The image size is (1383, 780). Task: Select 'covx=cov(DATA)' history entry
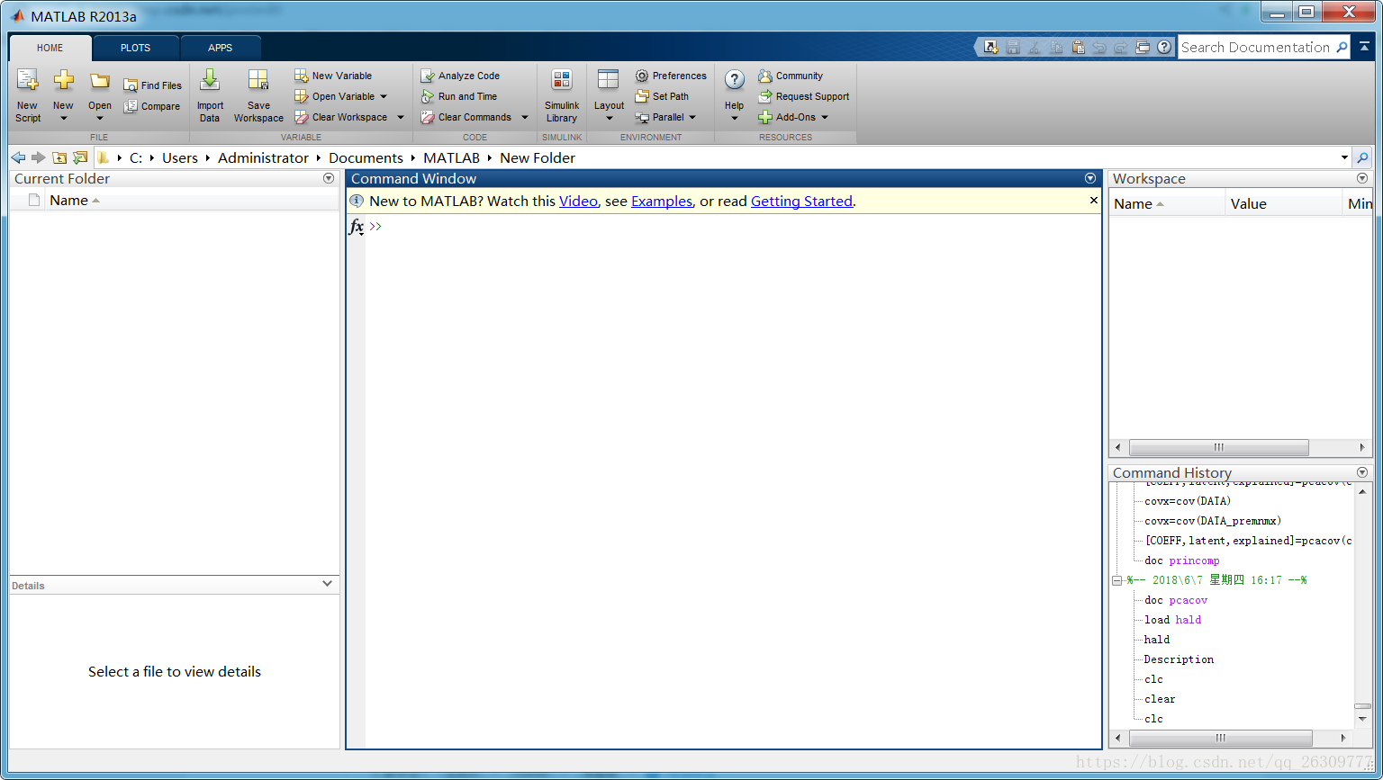tap(1188, 501)
